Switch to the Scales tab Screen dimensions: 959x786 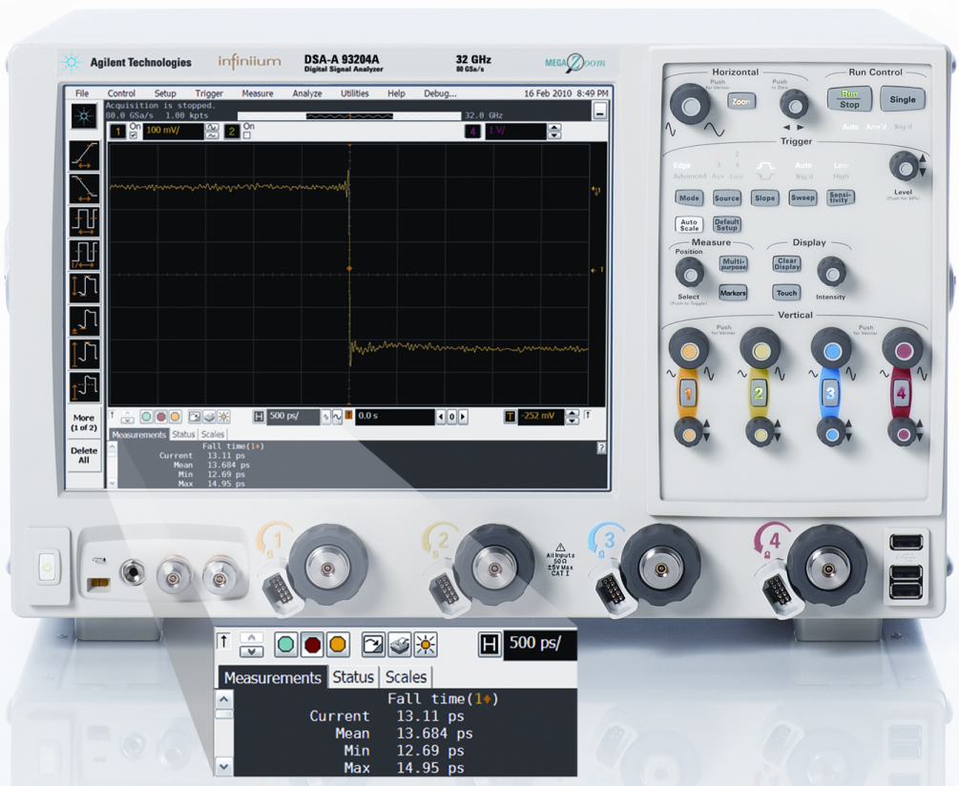pos(213,435)
